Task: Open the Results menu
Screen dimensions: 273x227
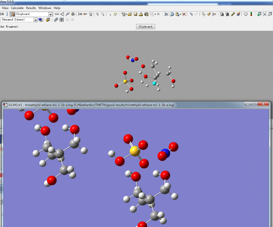Action: (x=31, y=8)
